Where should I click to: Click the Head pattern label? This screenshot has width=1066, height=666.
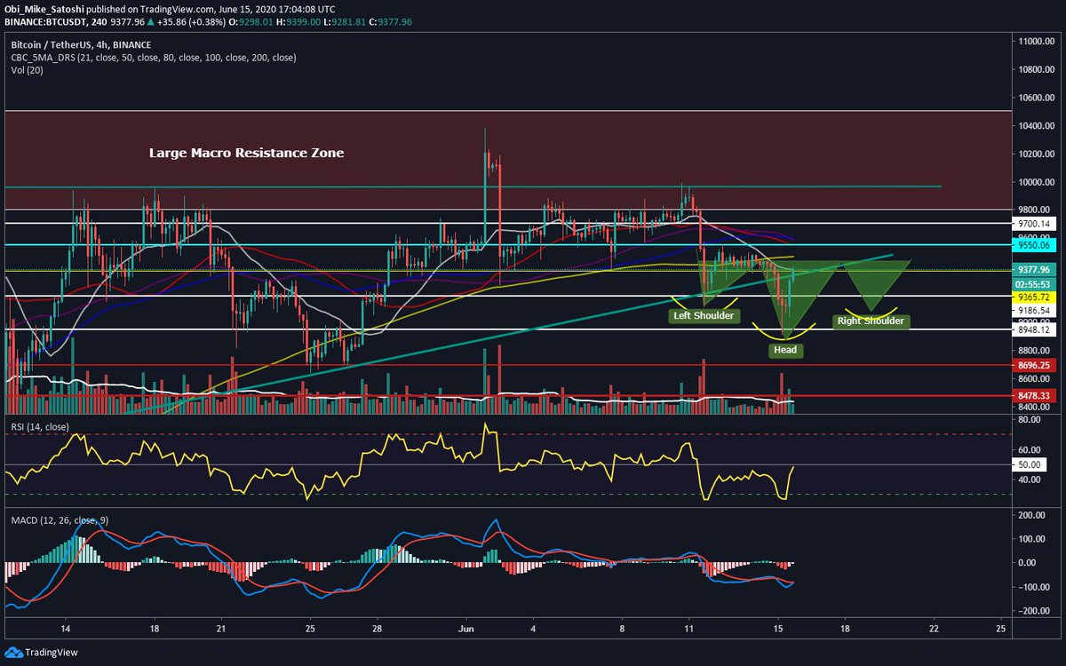coord(785,351)
